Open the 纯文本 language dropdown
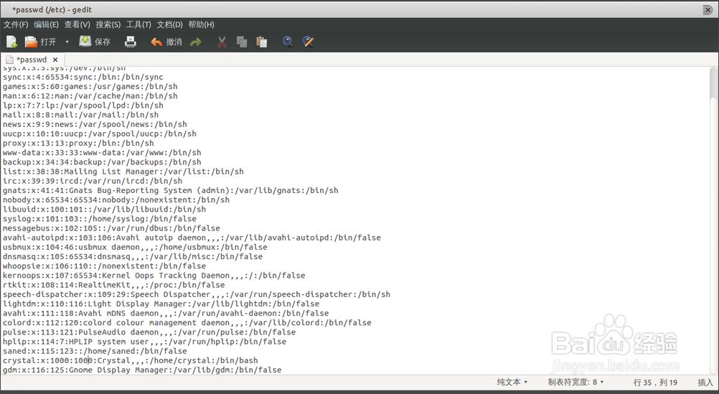 coord(512,382)
